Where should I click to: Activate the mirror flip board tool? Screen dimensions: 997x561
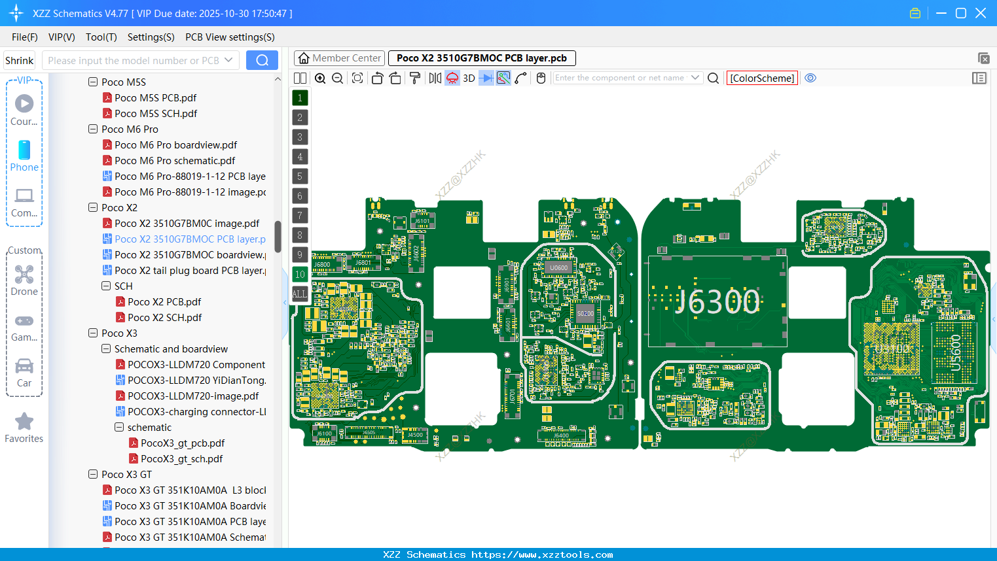point(434,77)
